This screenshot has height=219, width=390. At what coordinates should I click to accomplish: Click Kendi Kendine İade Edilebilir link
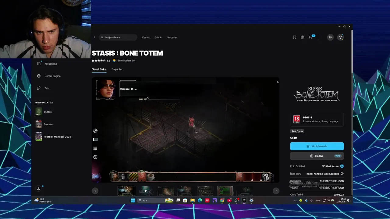point(323,174)
